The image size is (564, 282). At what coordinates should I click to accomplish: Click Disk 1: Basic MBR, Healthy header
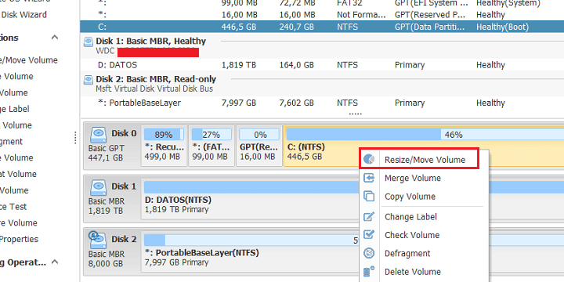(150, 41)
